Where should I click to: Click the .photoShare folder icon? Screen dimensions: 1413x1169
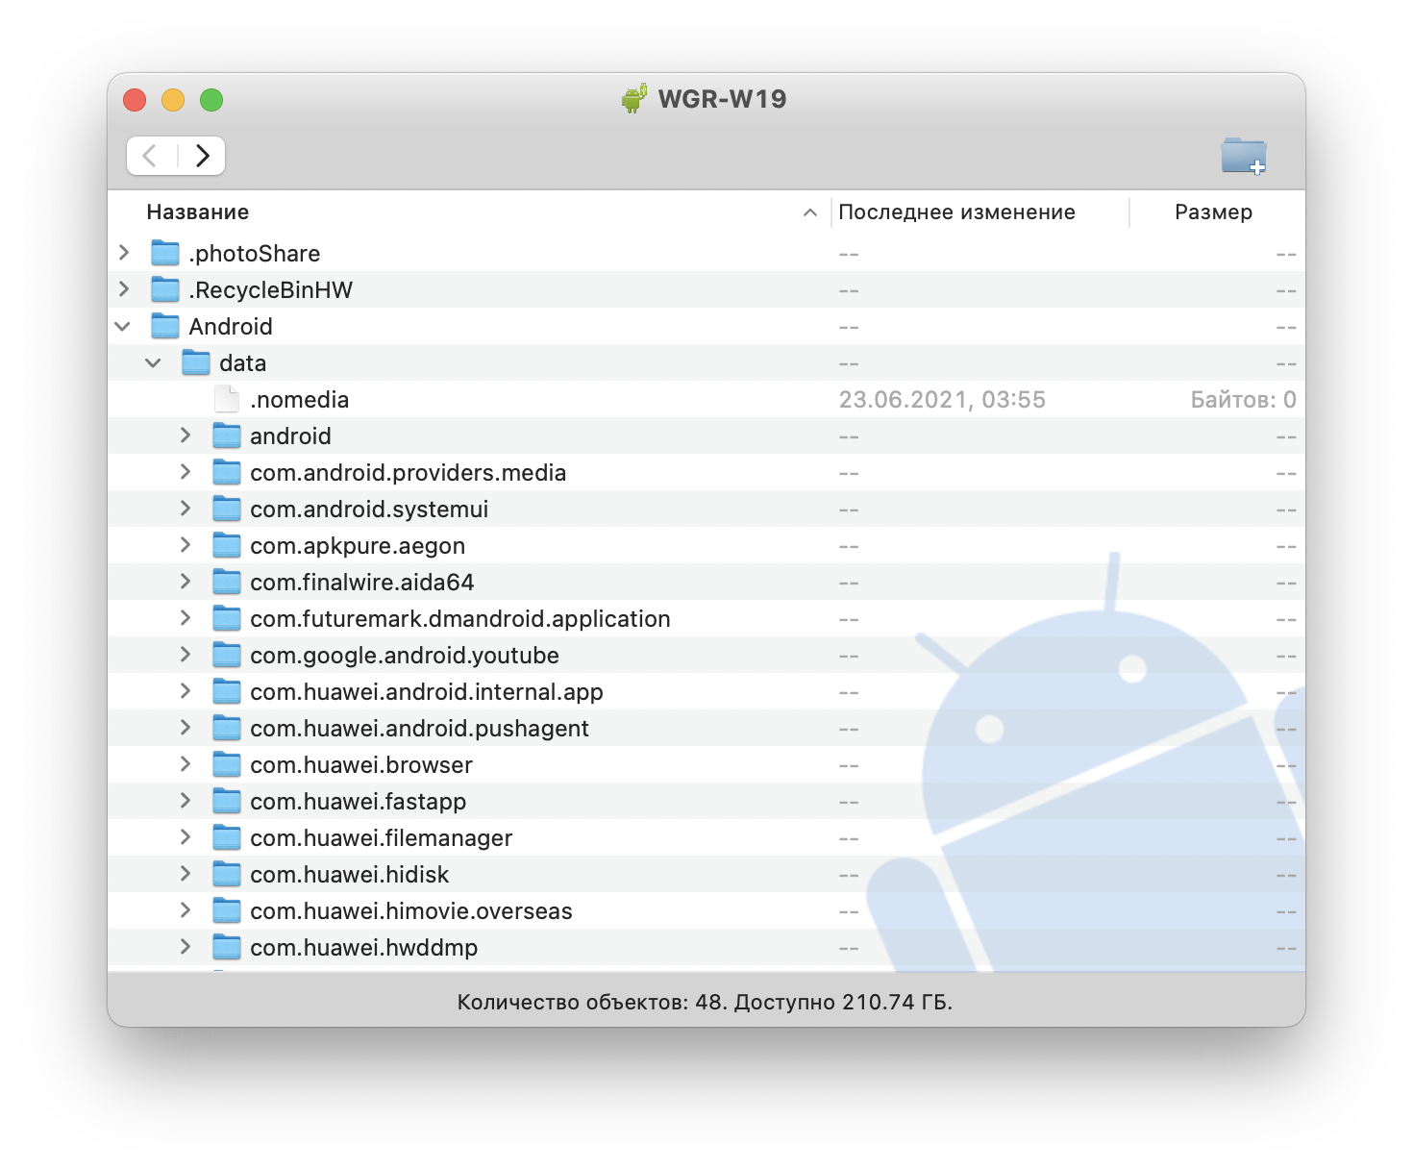coord(165,254)
